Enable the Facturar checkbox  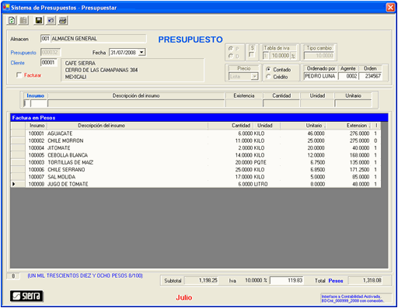19,75
